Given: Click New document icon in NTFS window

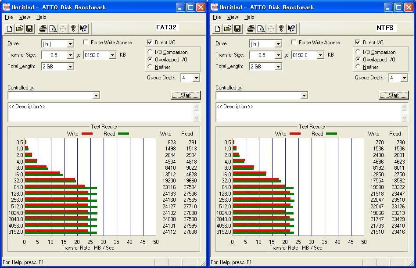Looking at the screenshot, I should pos(217,29).
